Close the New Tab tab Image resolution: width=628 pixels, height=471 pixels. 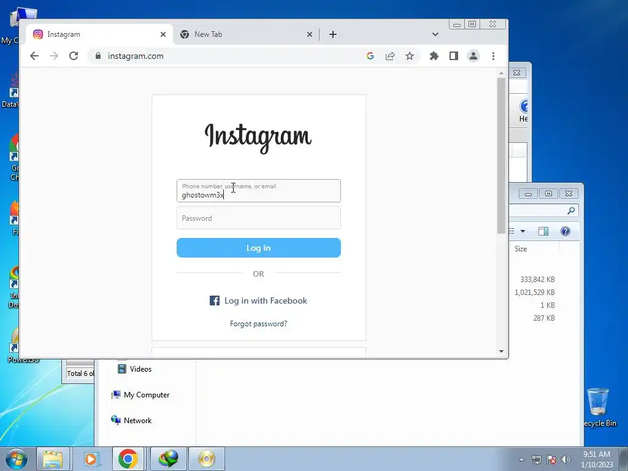tap(310, 34)
